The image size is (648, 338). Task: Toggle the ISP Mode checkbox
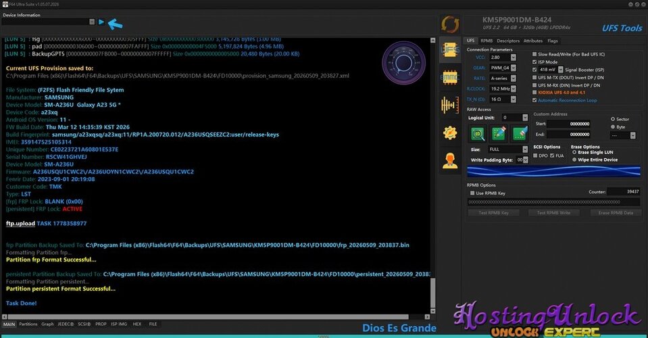pyautogui.click(x=534, y=62)
